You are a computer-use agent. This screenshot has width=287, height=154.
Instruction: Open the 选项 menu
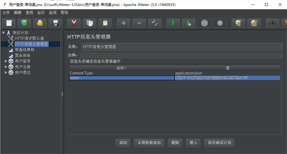click(53, 13)
